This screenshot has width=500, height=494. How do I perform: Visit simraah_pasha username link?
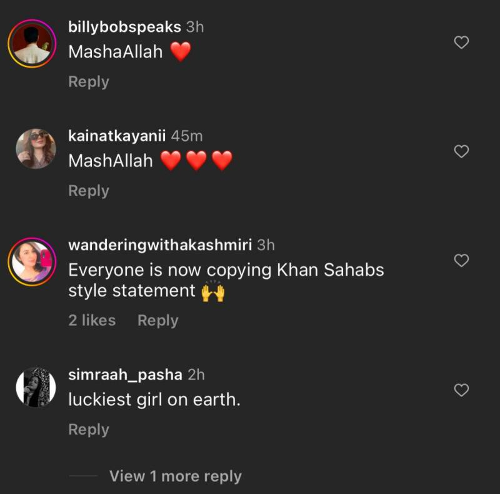[125, 375]
